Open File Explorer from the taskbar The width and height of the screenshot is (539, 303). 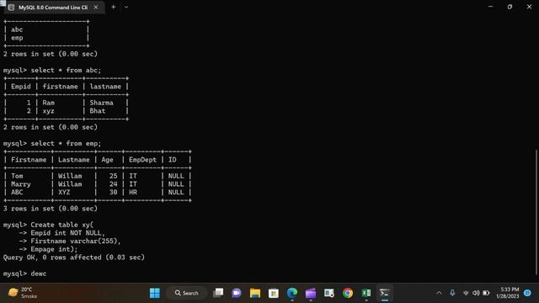(255, 293)
